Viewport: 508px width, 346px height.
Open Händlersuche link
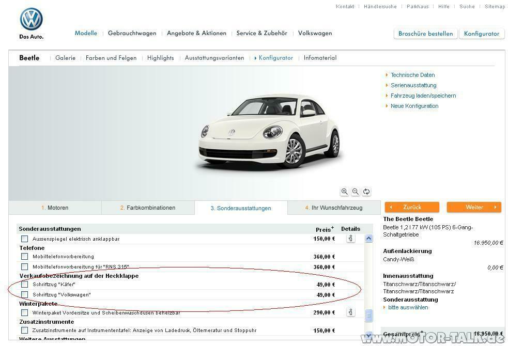380,7
